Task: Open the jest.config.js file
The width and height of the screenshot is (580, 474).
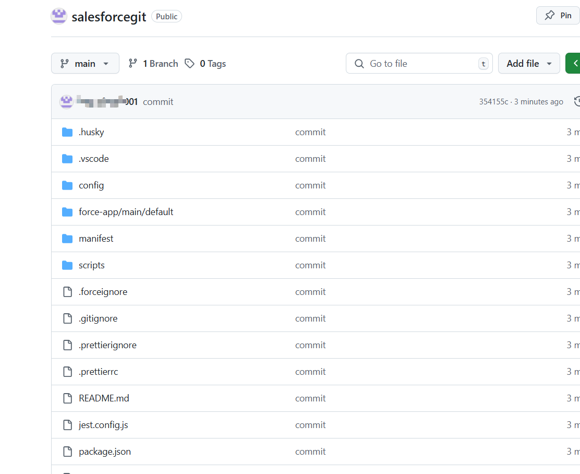Action: click(x=103, y=425)
